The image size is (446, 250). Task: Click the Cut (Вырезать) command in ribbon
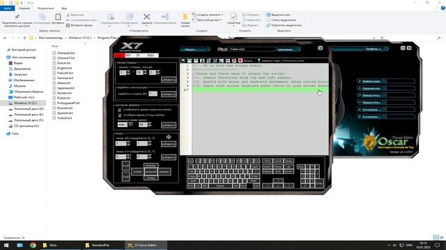coord(75,15)
